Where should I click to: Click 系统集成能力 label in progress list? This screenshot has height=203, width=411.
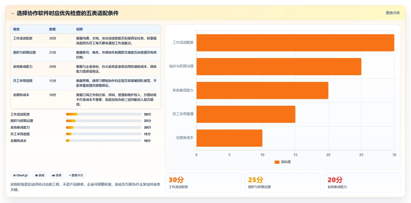(x=20, y=128)
